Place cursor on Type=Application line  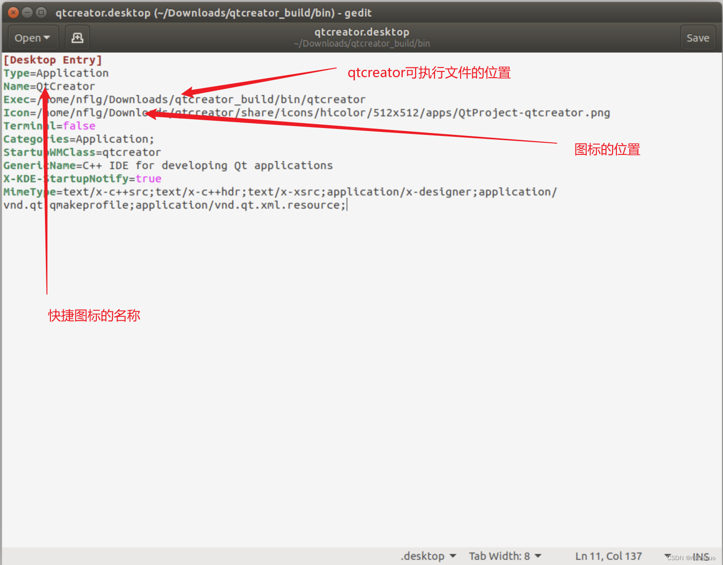tap(56, 73)
